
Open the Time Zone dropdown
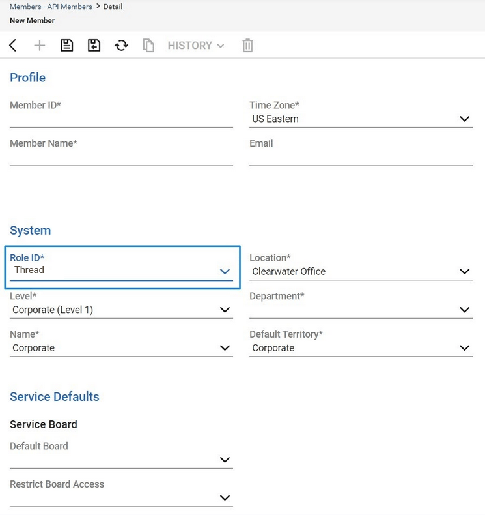click(361, 119)
